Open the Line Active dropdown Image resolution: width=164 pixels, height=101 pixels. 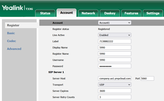point(115,35)
